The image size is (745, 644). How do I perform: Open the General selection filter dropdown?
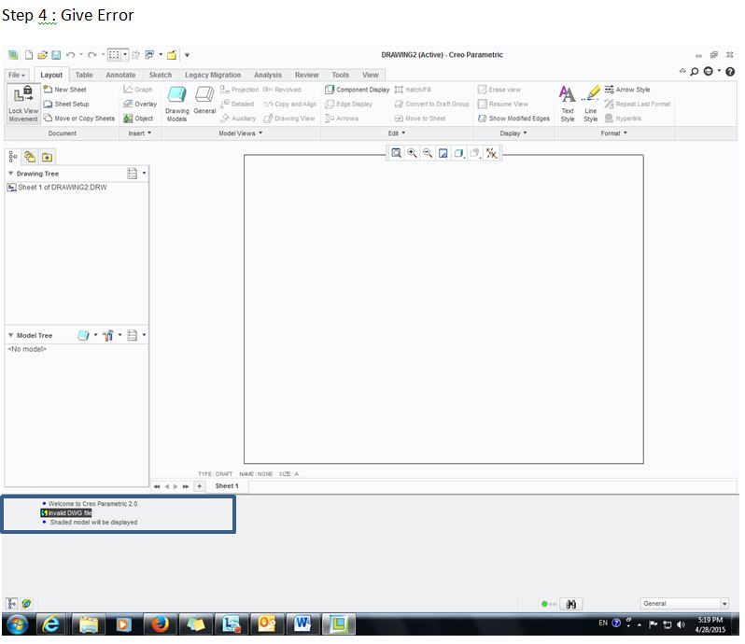click(x=684, y=604)
